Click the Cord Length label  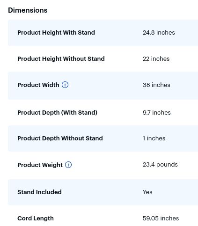click(36, 219)
